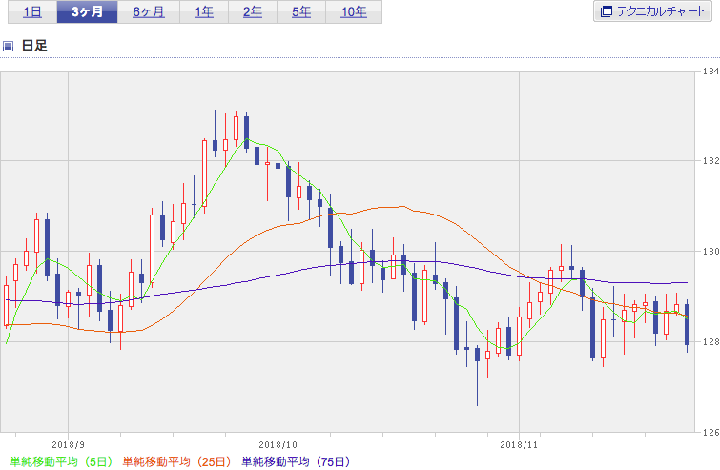Image resolution: width=720 pixels, height=470 pixels.
Task: Click the 単純移動平均（5日）green legend label
Action: pyautogui.click(x=61, y=461)
